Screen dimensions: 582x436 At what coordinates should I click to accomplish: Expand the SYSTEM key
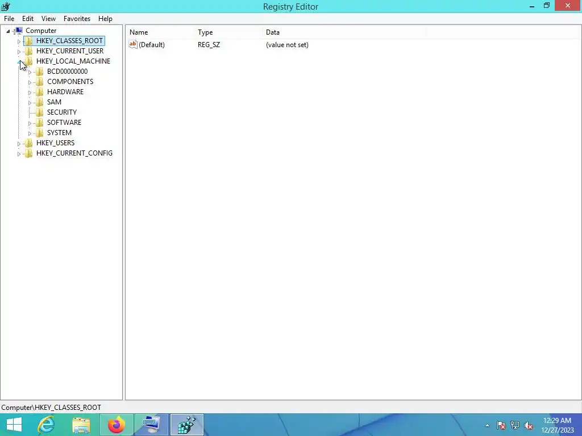pyautogui.click(x=30, y=133)
